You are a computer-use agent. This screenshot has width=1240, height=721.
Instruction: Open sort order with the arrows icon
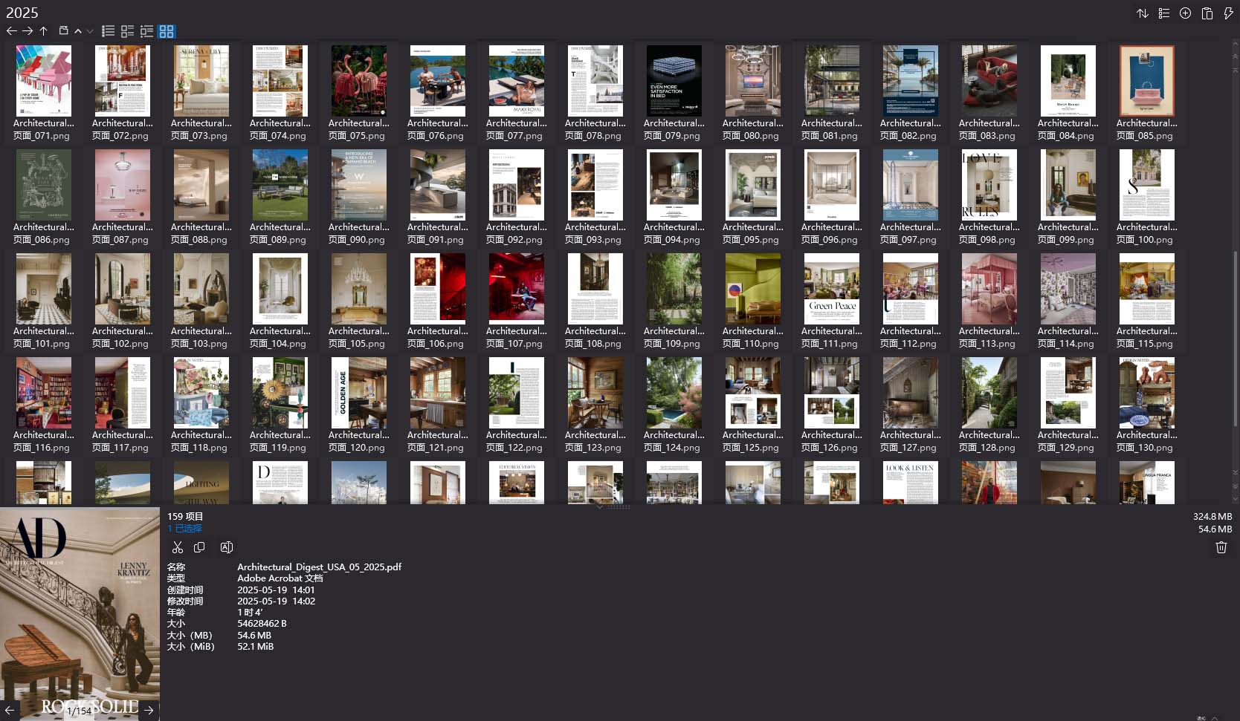[x=1143, y=13]
